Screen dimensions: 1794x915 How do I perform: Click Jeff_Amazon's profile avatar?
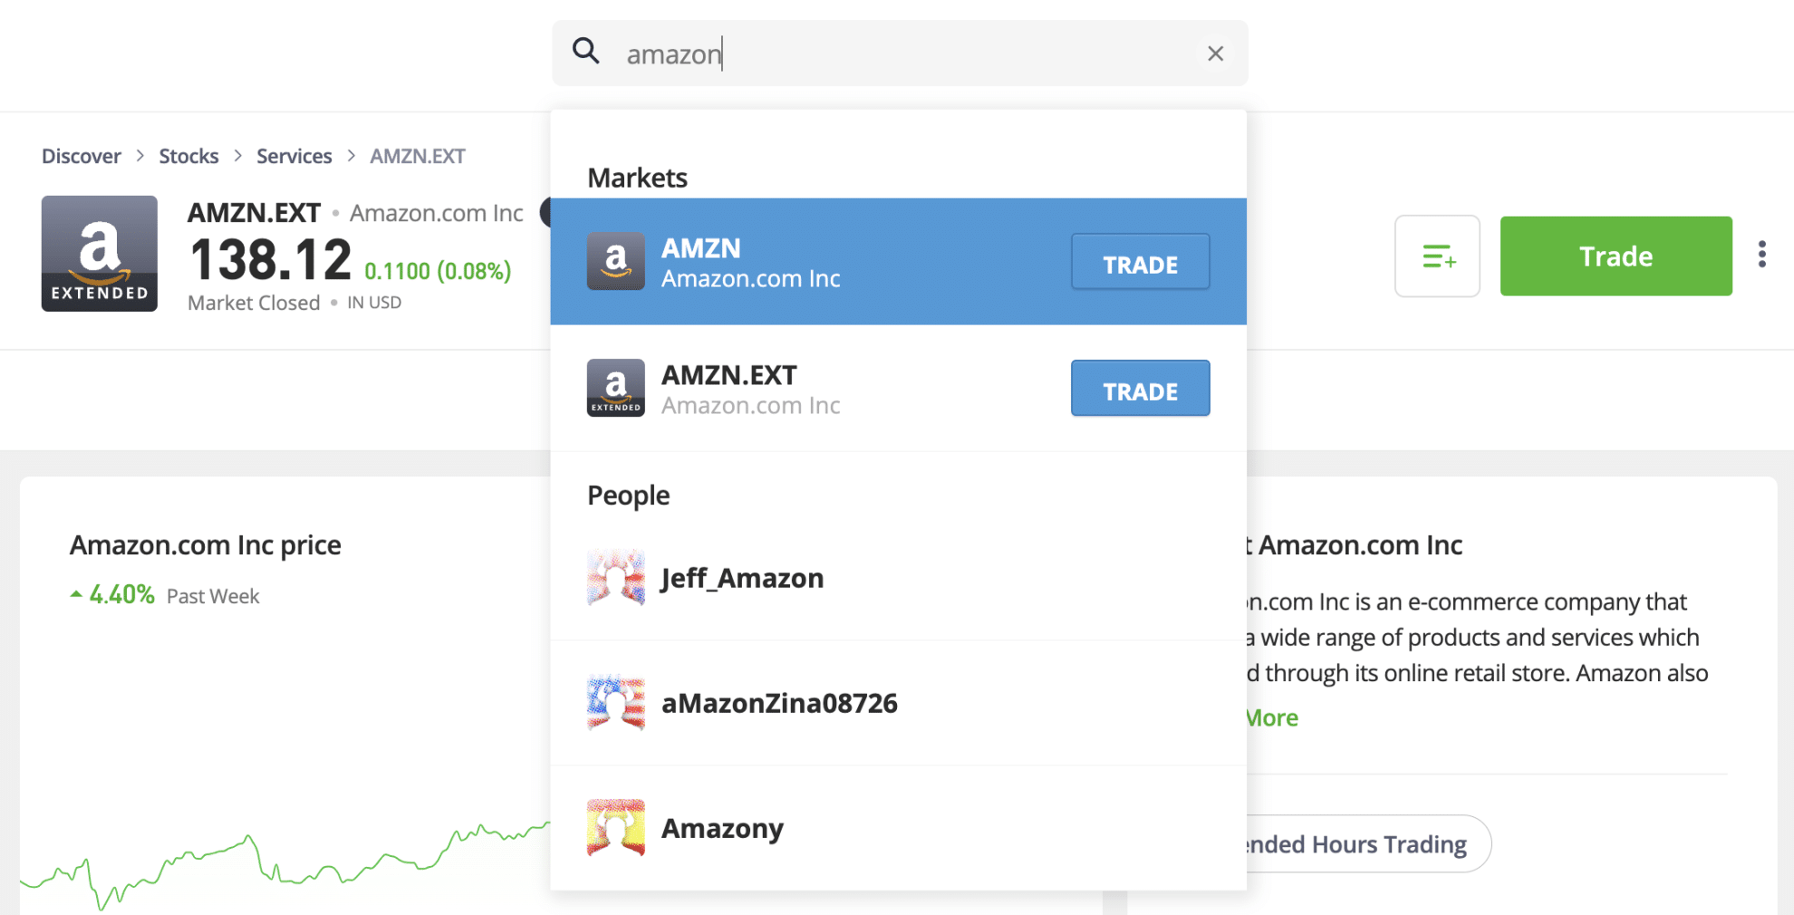coord(615,577)
